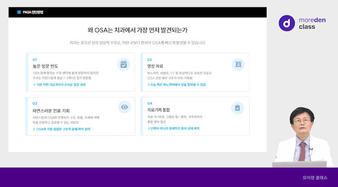Screen dimensions: 338x187
Task: Click the moreden class brand text
Action: coord(312,23)
